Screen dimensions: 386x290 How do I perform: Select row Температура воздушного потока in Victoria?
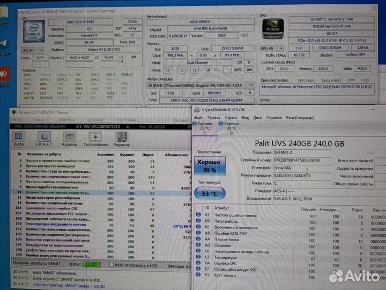click(x=101, y=224)
